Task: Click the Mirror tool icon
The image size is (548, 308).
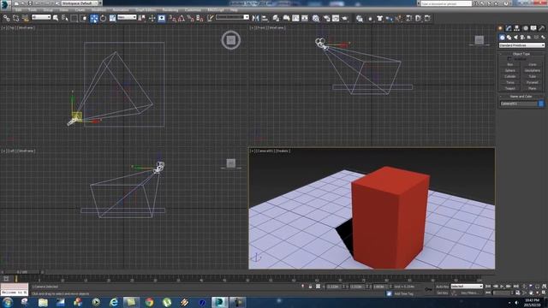Action: pos(255,18)
